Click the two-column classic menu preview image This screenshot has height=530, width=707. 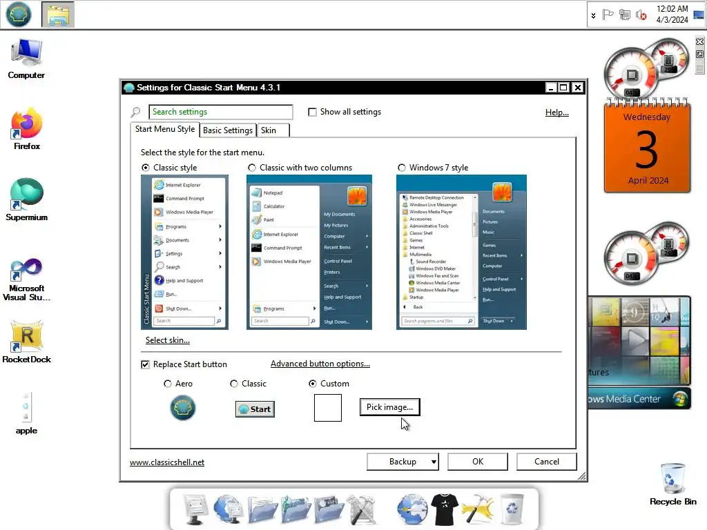309,252
